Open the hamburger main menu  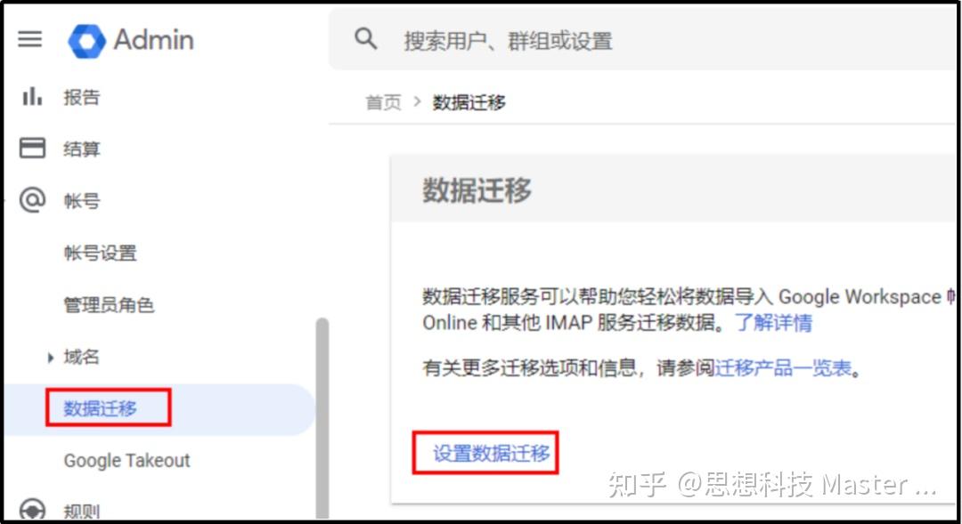point(29,39)
